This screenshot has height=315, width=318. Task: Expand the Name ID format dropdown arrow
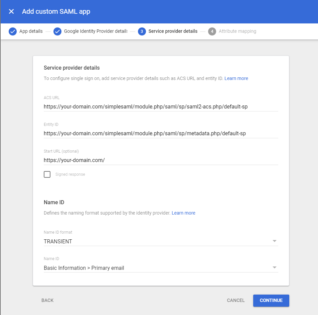coord(274,241)
